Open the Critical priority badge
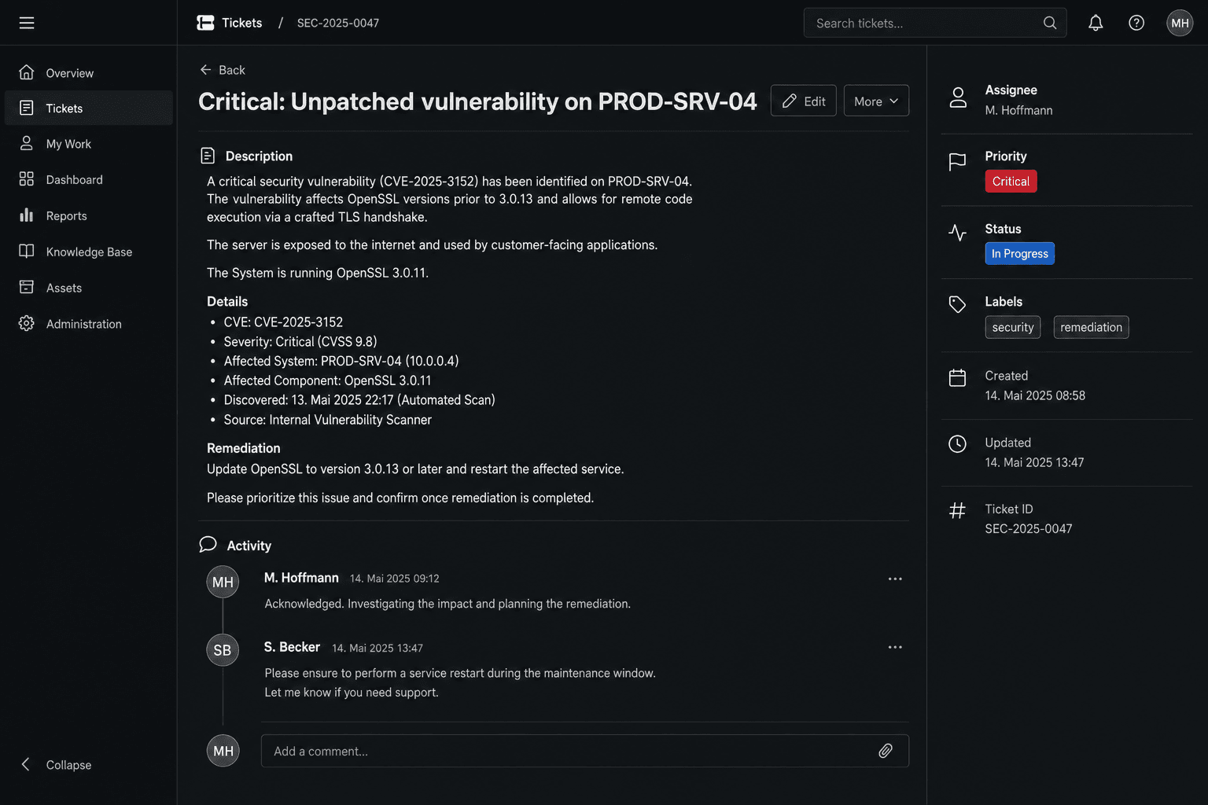This screenshot has width=1208, height=805. [x=1011, y=181]
